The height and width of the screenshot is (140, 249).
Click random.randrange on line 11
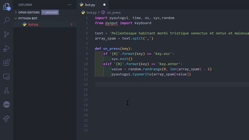145,69
